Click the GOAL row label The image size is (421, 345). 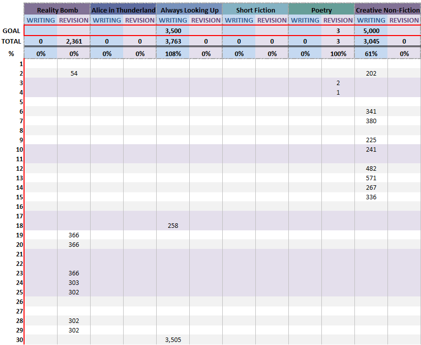click(11, 31)
